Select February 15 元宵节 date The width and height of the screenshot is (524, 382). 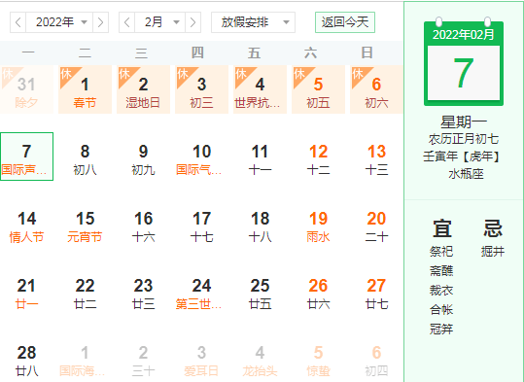point(85,224)
